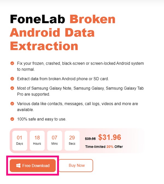The image size is (164, 184).
Task: Click the checkmark icon beside 'Fix your frozen'
Action: coord(12,63)
